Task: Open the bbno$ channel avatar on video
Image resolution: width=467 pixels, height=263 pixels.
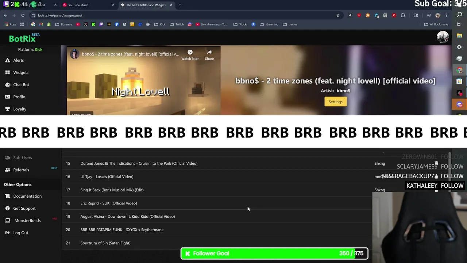Action: pyautogui.click(x=75, y=54)
